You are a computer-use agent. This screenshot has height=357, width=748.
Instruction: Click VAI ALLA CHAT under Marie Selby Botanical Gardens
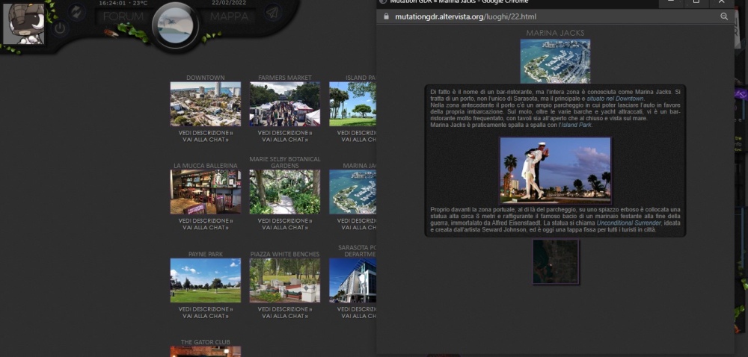click(x=285, y=228)
